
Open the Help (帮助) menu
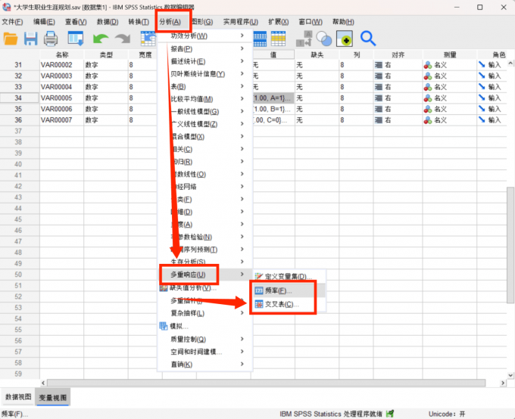(x=343, y=22)
